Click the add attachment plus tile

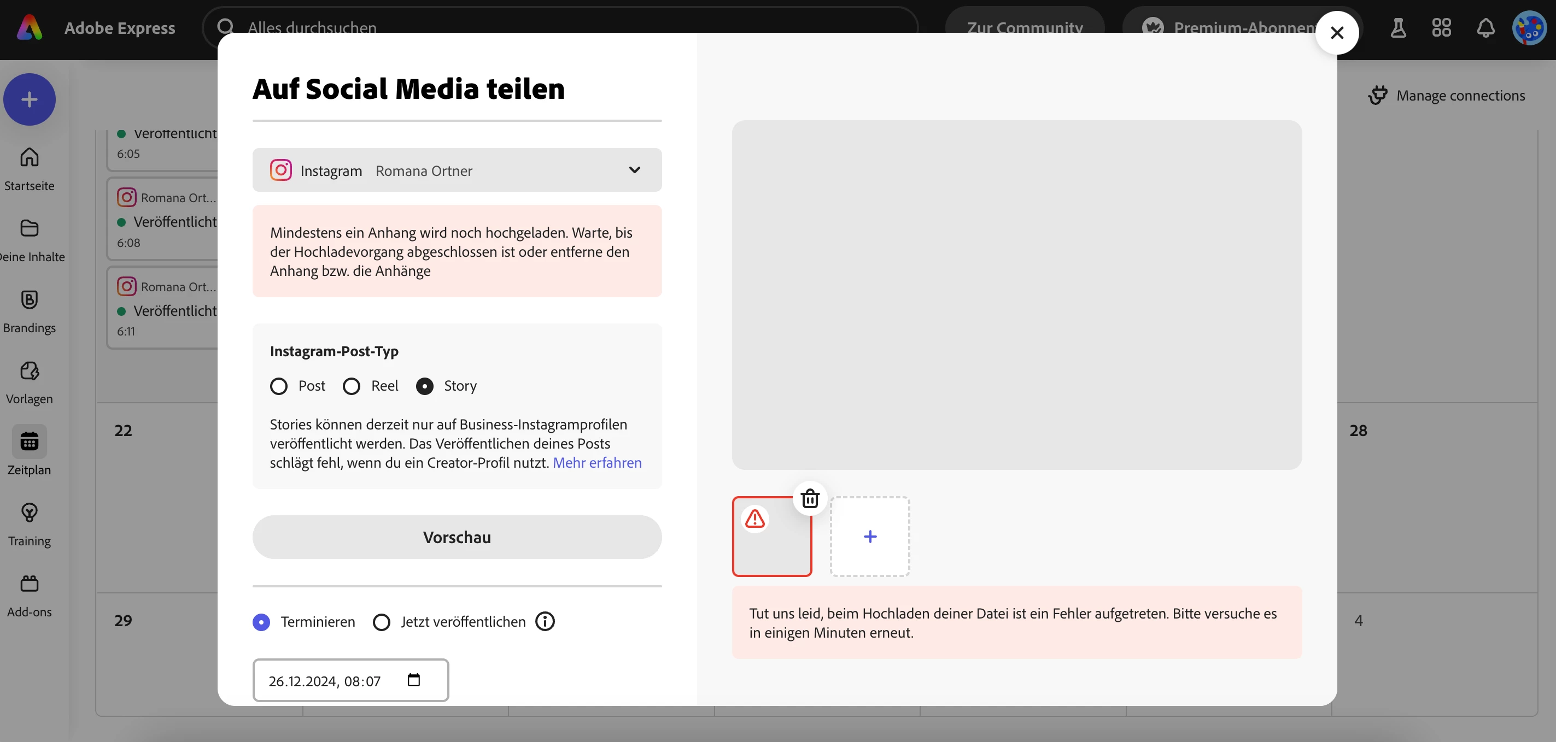coord(870,536)
